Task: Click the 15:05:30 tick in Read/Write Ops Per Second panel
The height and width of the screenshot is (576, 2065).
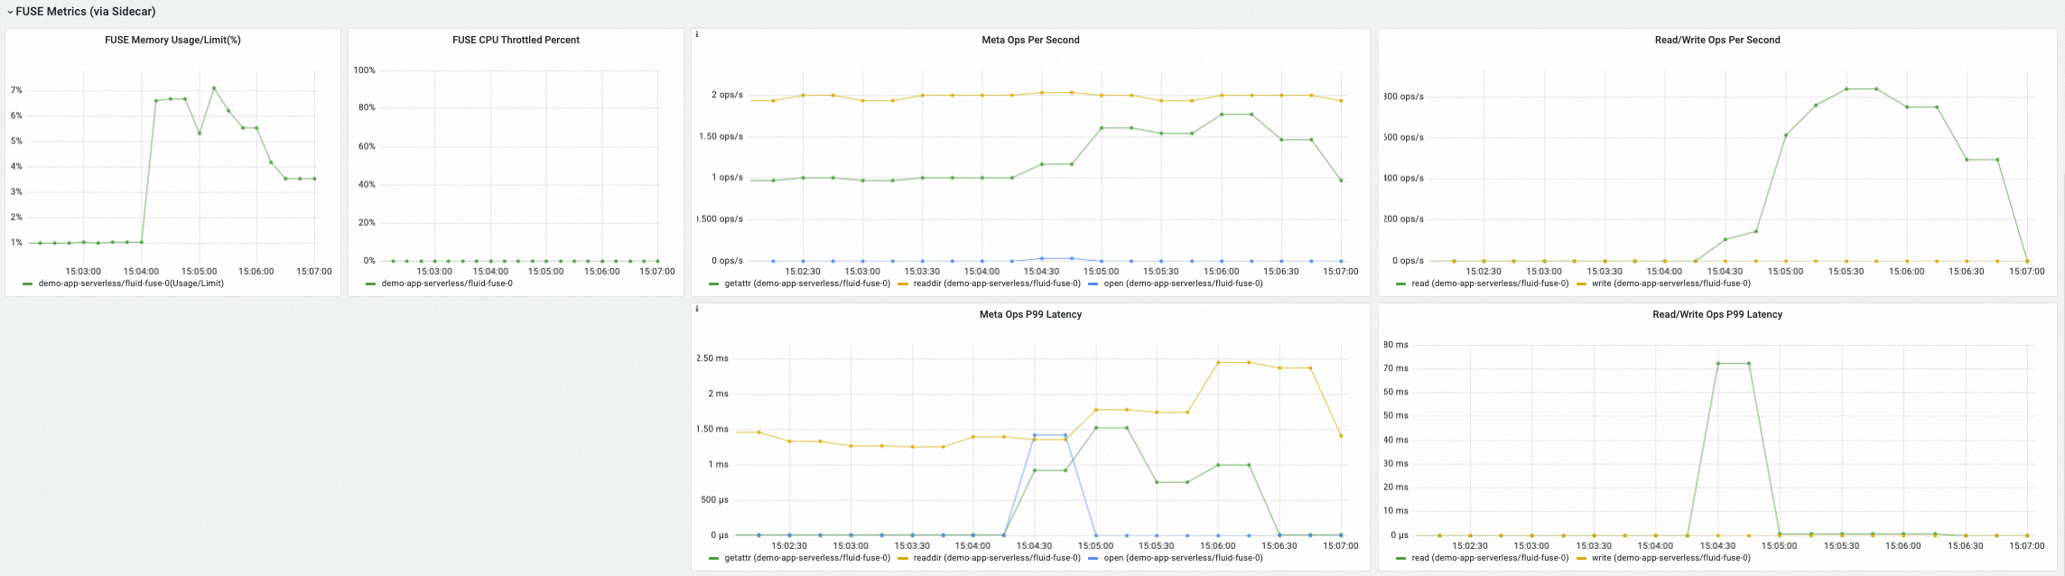Action: click(1846, 271)
